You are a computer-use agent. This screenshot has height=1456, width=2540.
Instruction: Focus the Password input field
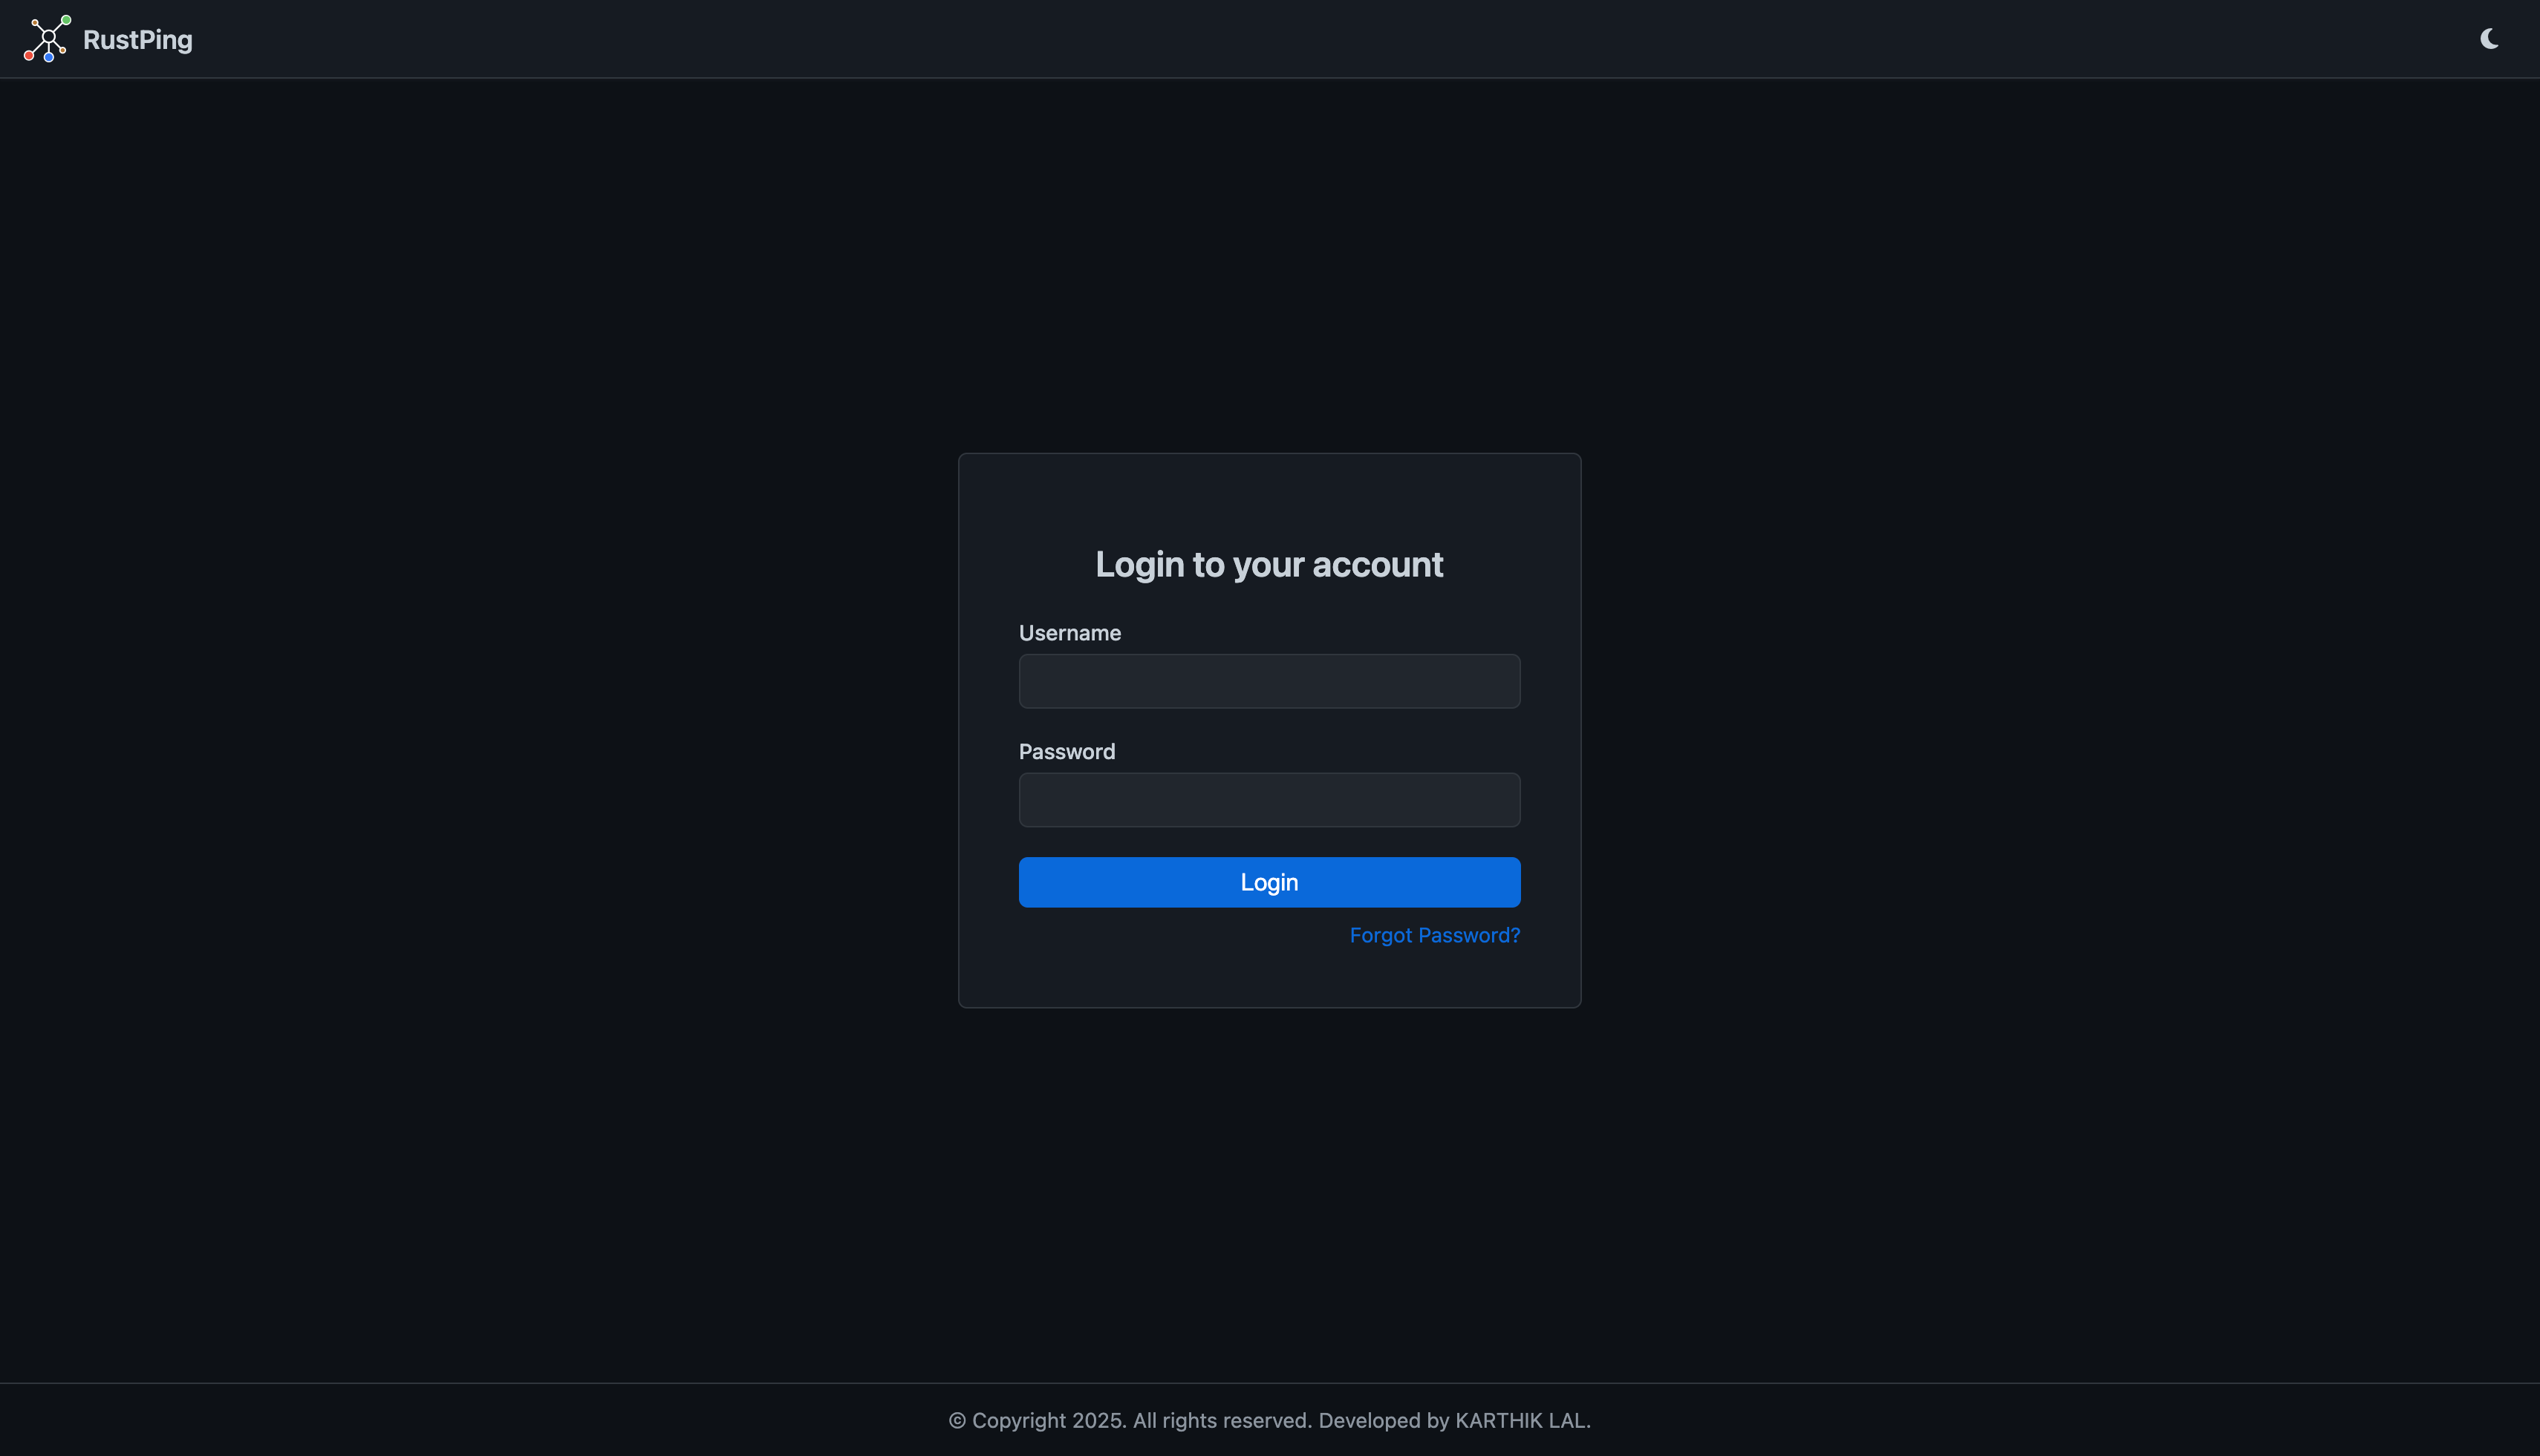click(1269, 800)
